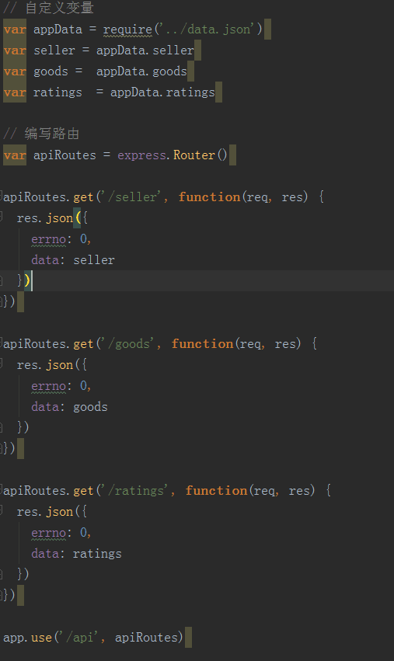Click the '/api' string literal
Viewport: 394px width, 661px height.
click(79, 638)
